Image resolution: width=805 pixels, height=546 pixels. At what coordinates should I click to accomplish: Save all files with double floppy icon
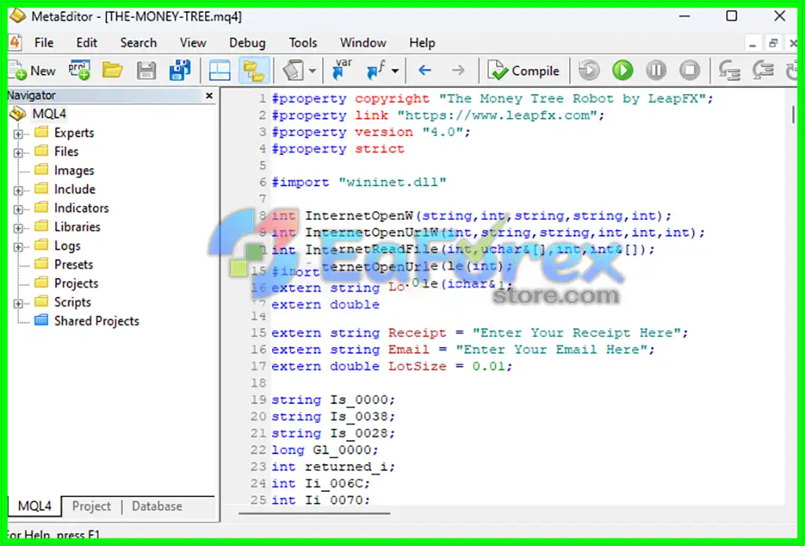180,70
